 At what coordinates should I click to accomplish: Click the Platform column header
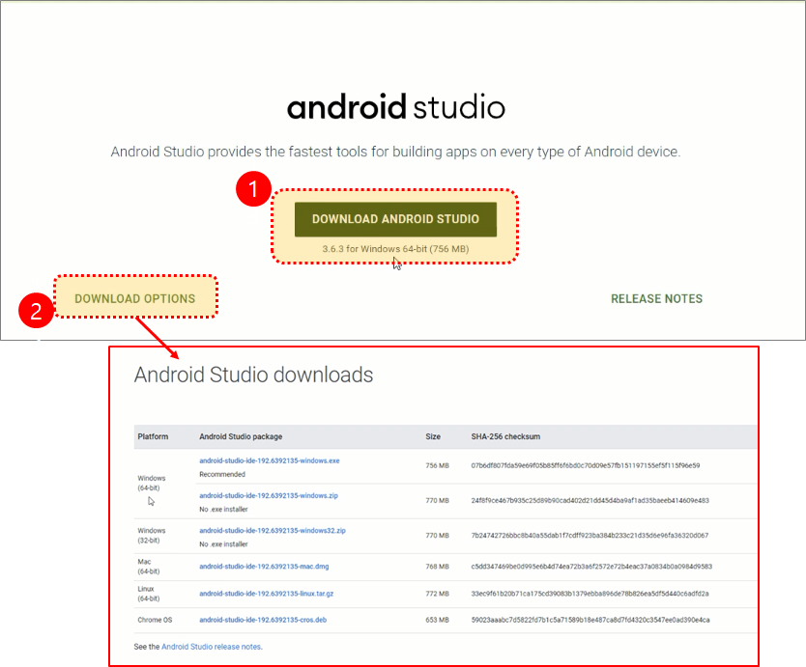click(153, 436)
